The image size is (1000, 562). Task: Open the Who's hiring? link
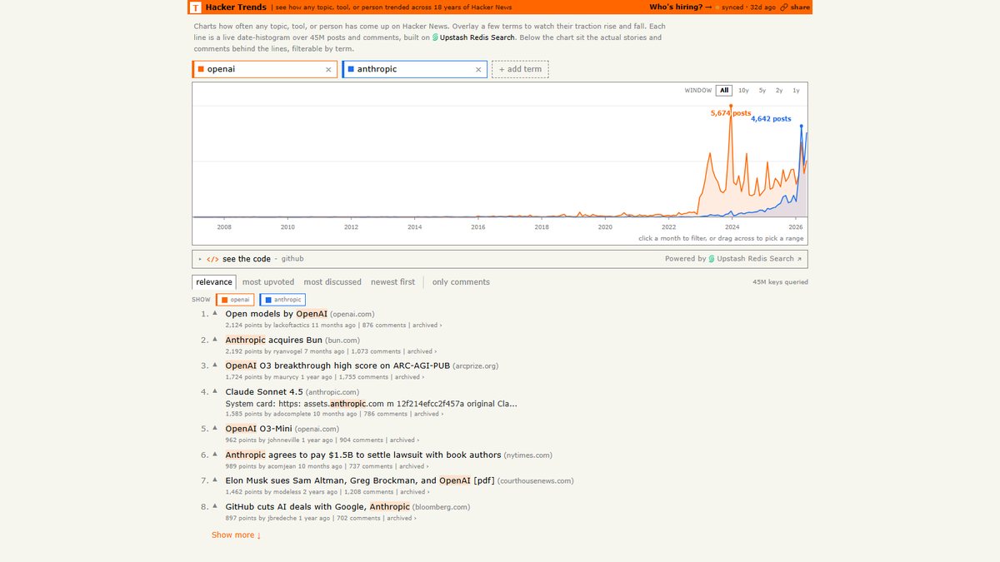click(681, 7)
